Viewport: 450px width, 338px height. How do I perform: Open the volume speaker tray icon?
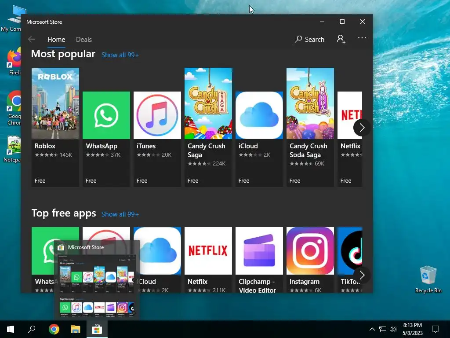click(393, 329)
